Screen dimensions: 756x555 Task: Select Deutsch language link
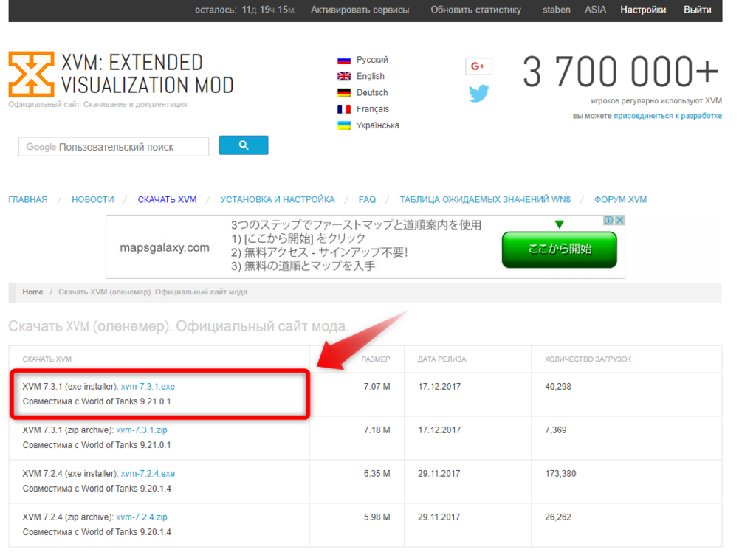(372, 92)
